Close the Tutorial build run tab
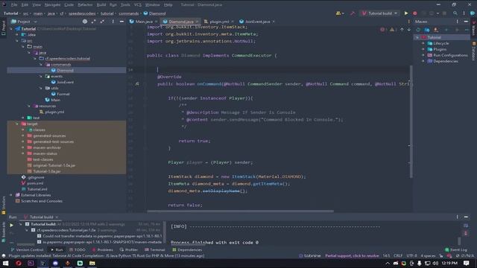Image resolution: width=477 pixels, height=268 pixels. (x=57, y=217)
